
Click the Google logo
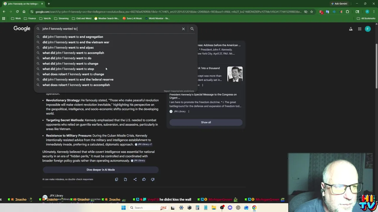click(22, 29)
